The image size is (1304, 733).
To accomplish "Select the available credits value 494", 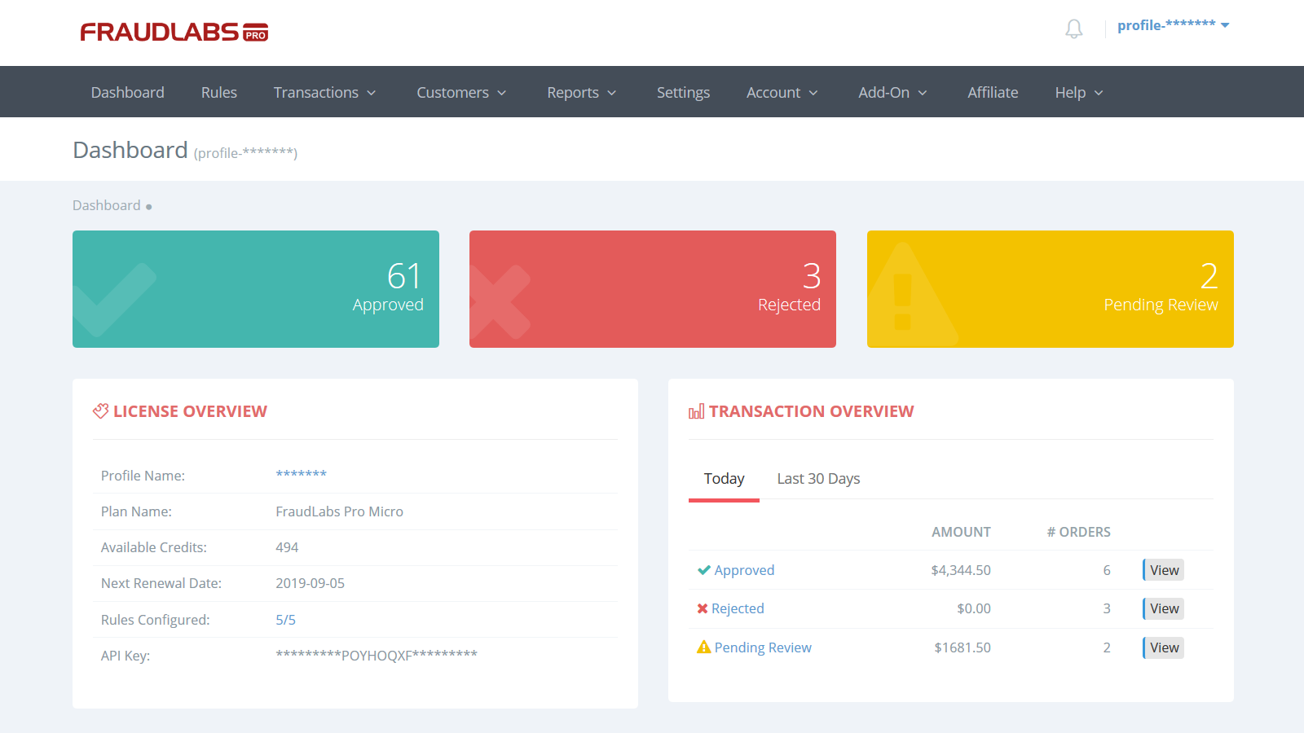I will 287,547.
